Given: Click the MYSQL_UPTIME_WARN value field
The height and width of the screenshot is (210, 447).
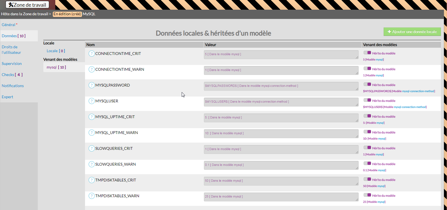Looking at the screenshot, I should point(281,133).
